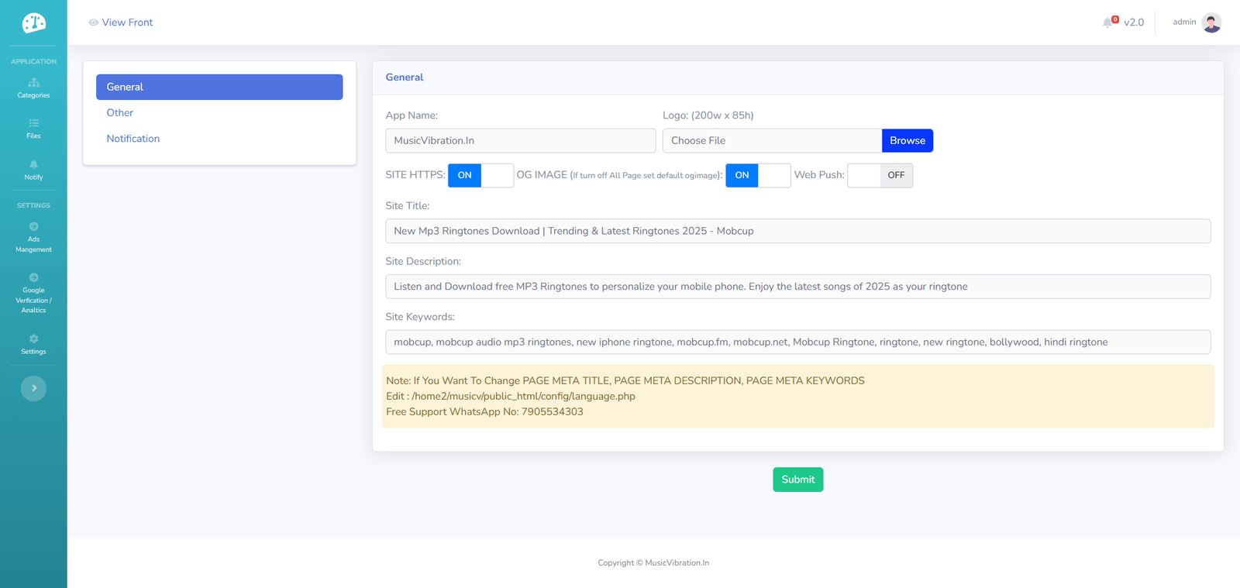Click the notification bell in header
The width and height of the screenshot is (1240, 588).
point(1108,22)
